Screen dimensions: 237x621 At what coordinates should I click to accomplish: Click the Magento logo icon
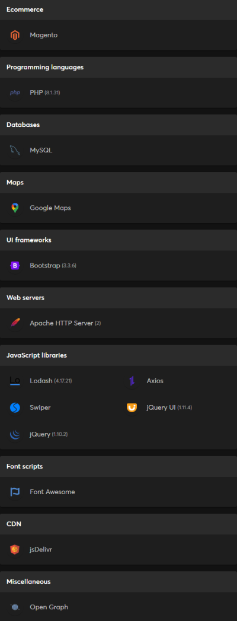pyautogui.click(x=15, y=35)
